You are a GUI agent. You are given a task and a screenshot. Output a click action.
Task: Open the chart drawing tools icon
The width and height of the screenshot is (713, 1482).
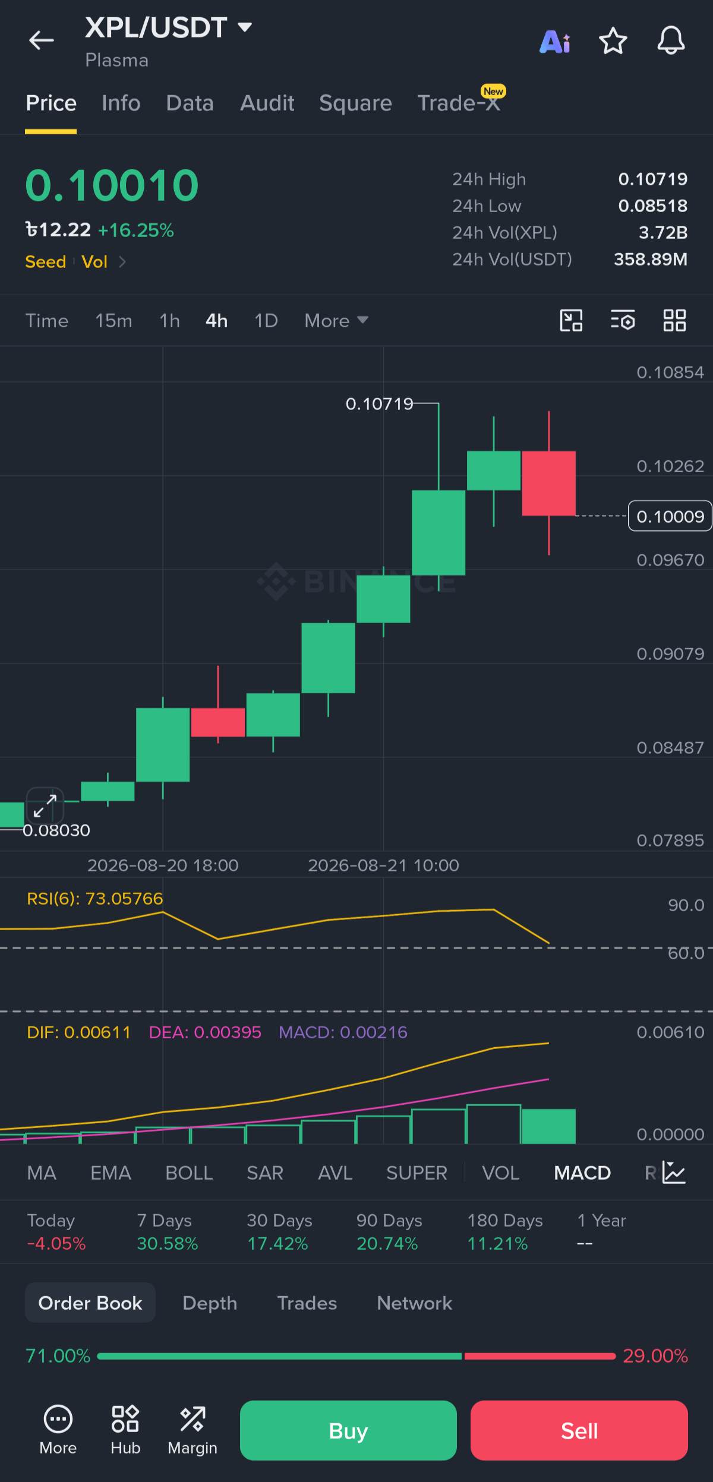point(572,321)
